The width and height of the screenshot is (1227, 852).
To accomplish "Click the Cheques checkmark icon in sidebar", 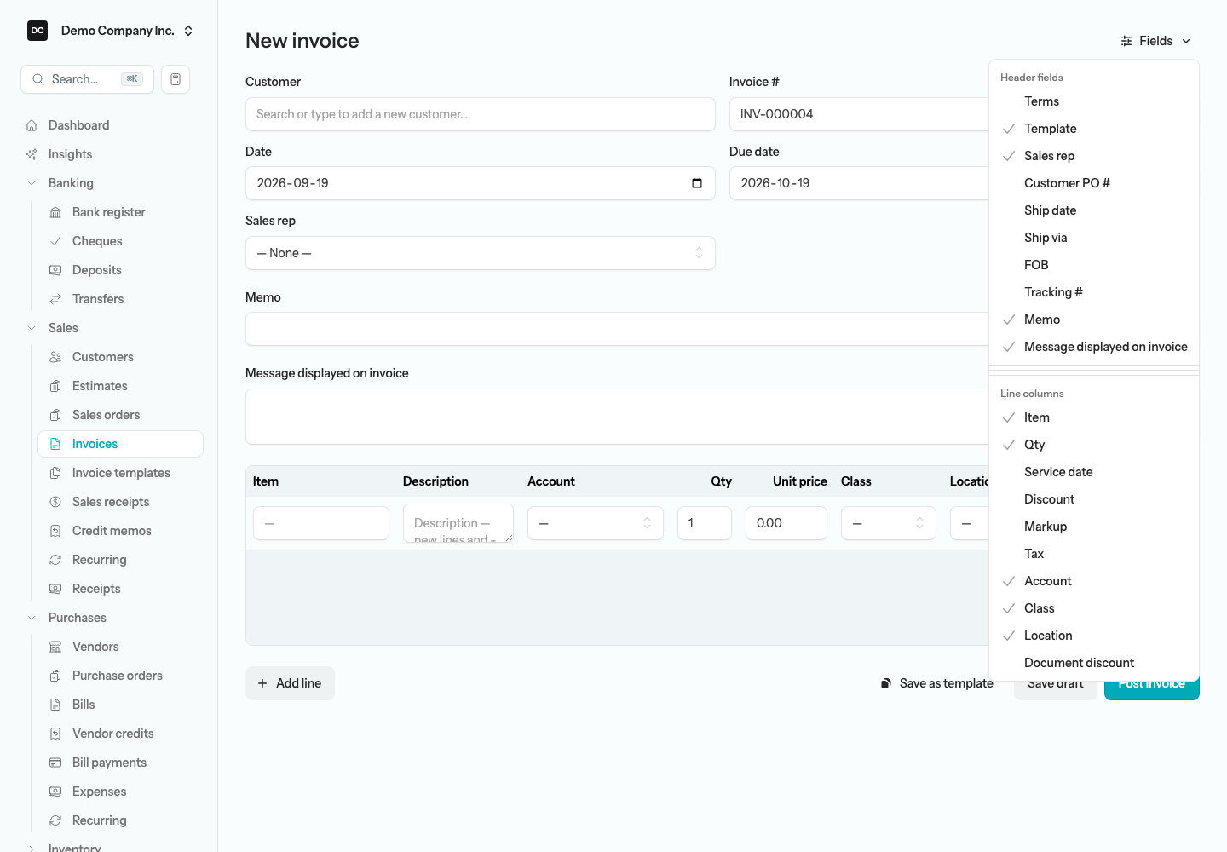I will click(55, 241).
